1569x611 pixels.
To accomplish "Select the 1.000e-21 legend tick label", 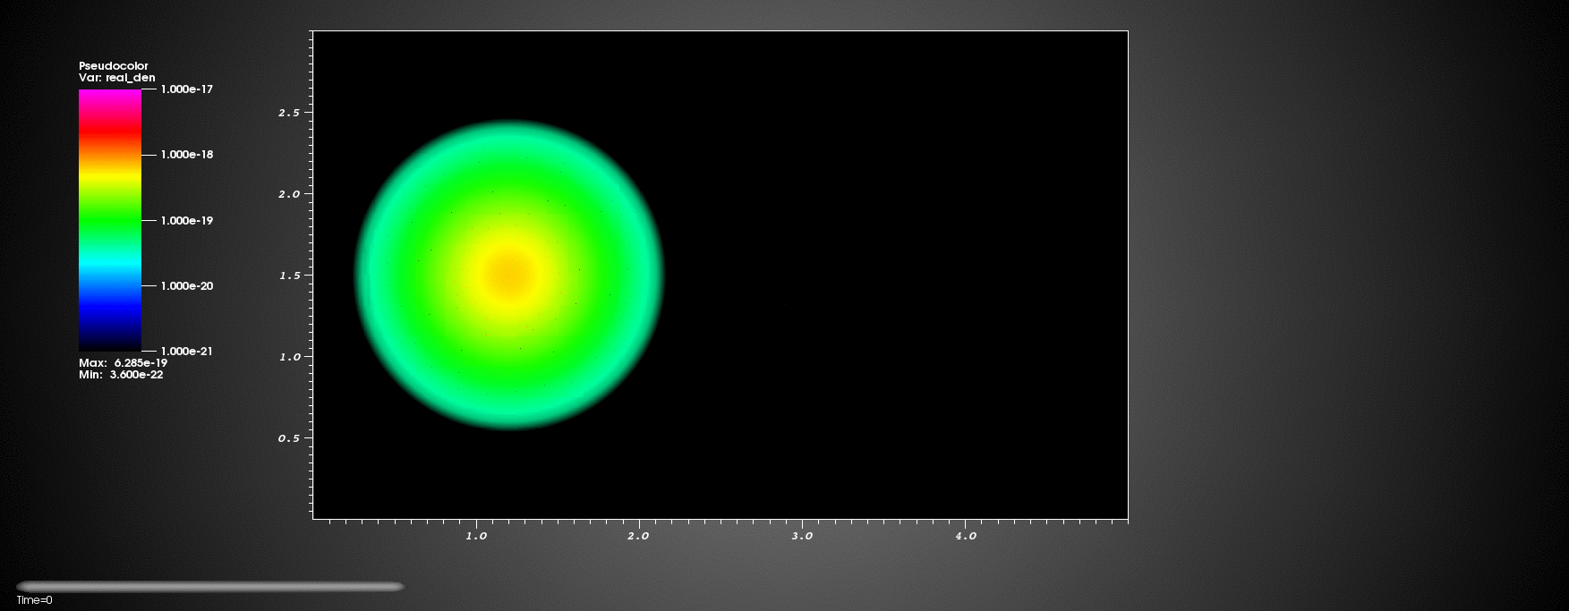I will coord(187,352).
